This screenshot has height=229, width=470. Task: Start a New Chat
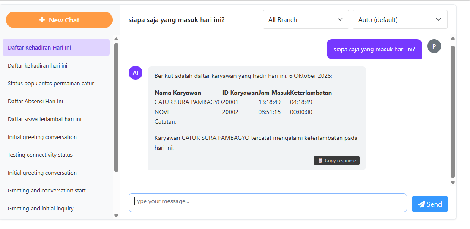pos(59,20)
